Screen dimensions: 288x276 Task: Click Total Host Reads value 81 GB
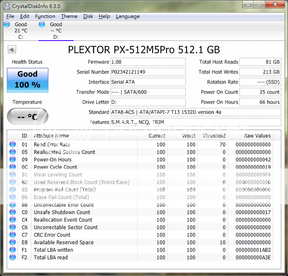(260, 62)
